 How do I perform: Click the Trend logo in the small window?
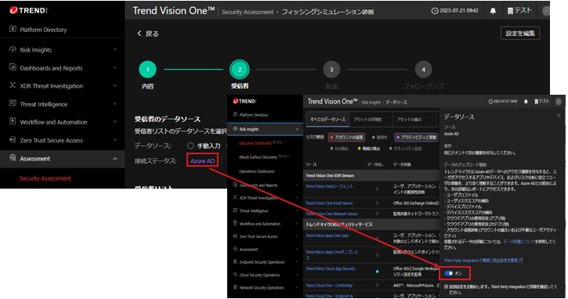pyautogui.click(x=245, y=101)
